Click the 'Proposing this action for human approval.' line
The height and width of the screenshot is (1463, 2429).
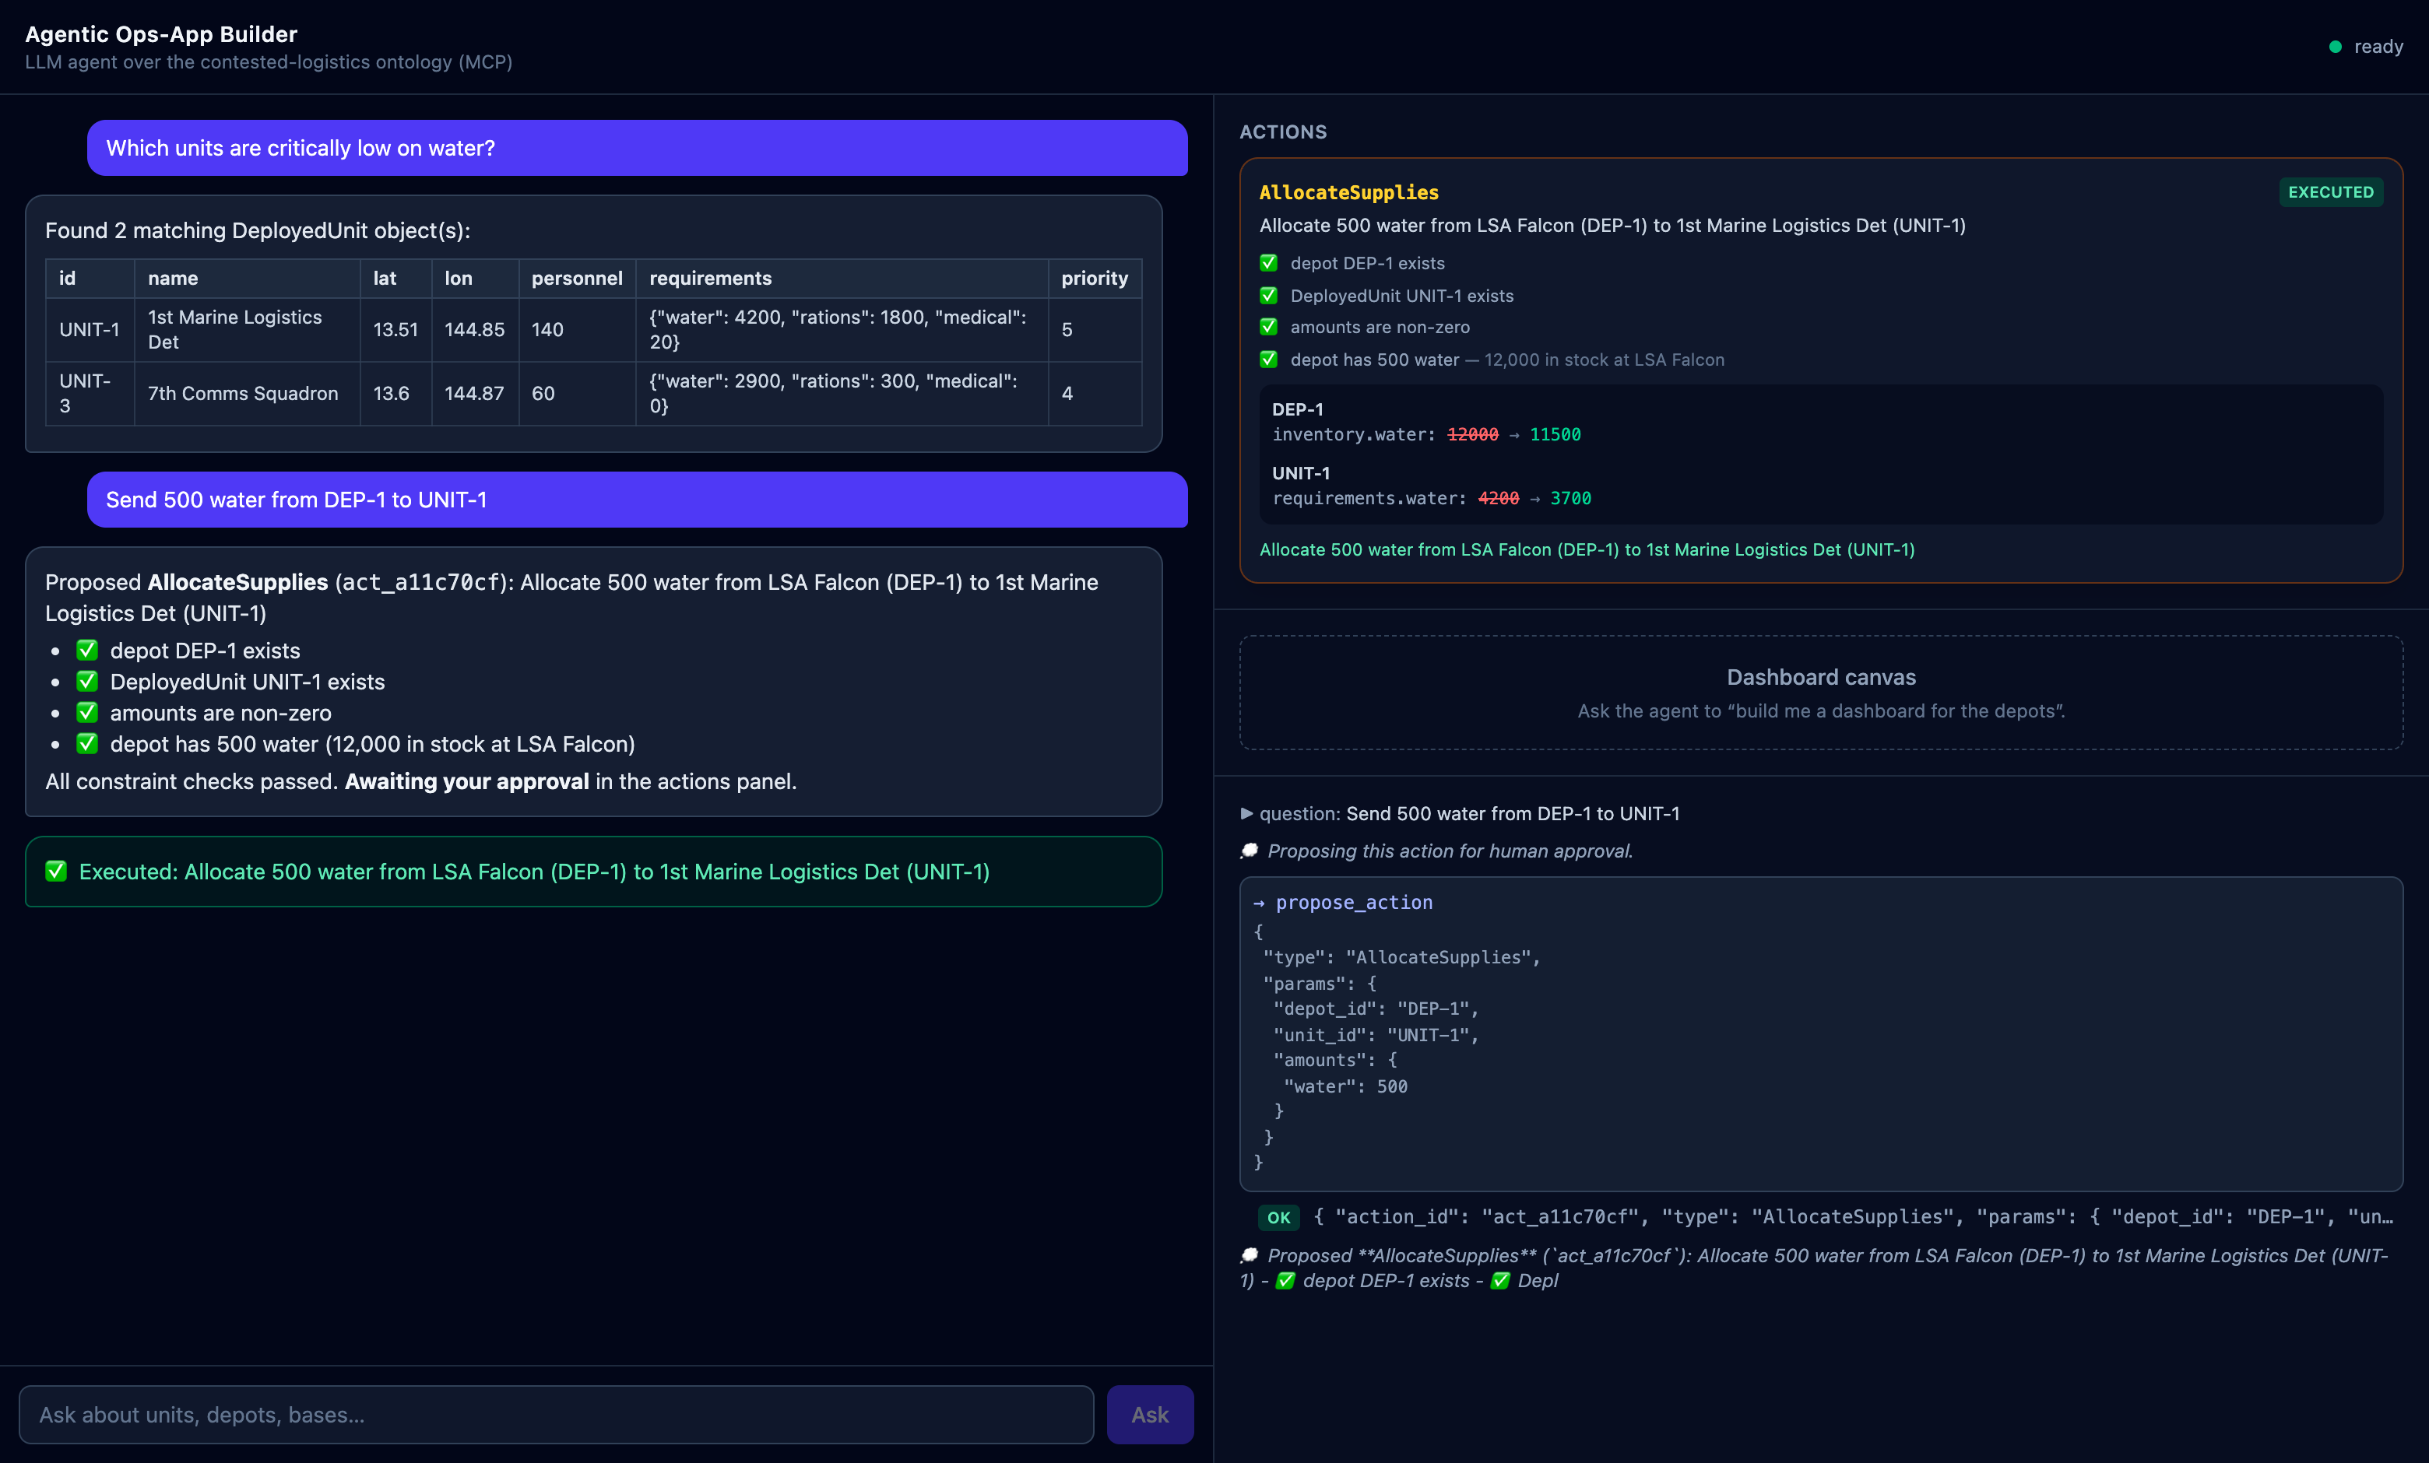click(x=1449, y=851)
